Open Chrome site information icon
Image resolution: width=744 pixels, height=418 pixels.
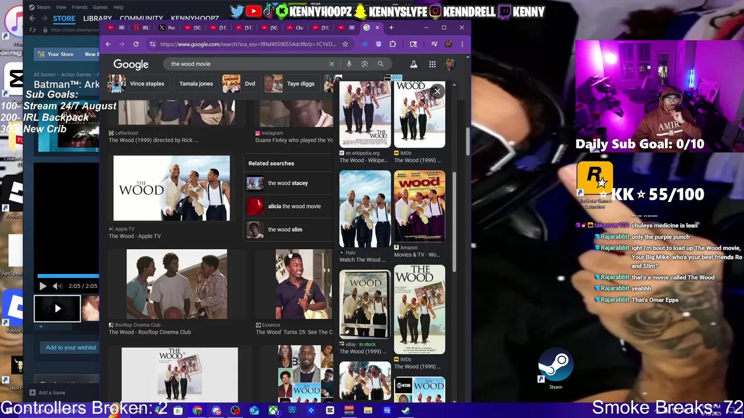152,44
